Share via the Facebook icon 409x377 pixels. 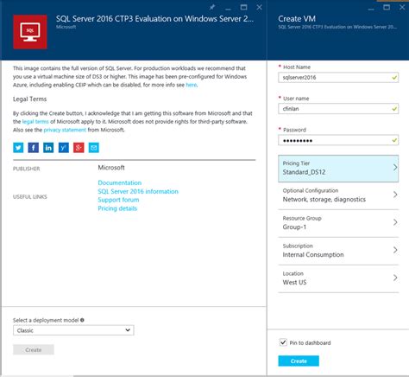tap(34, 148)
